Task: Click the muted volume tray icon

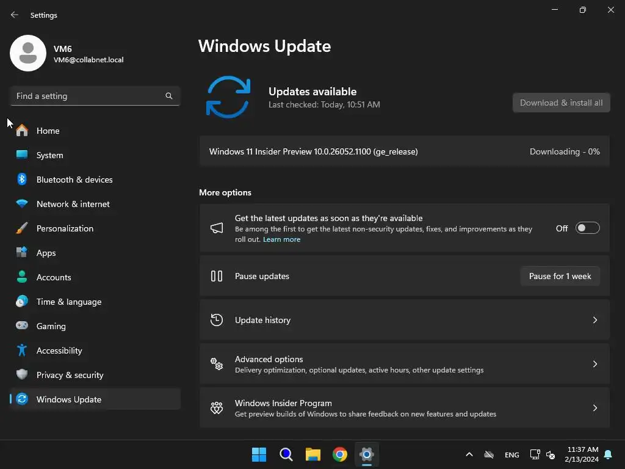Action: [551, 454]
